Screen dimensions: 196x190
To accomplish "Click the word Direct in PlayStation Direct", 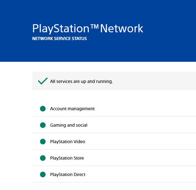I will pyautogui.click(x=79, y=174).
